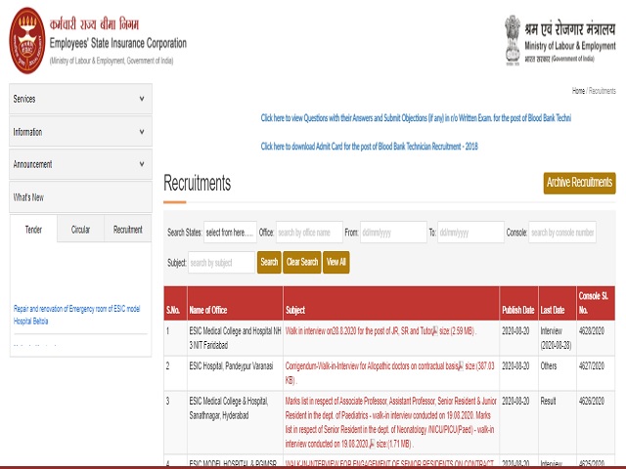This screenshot has height=469, width=626.
Task: Switch to the Circular tab
Action: (80, 230)
